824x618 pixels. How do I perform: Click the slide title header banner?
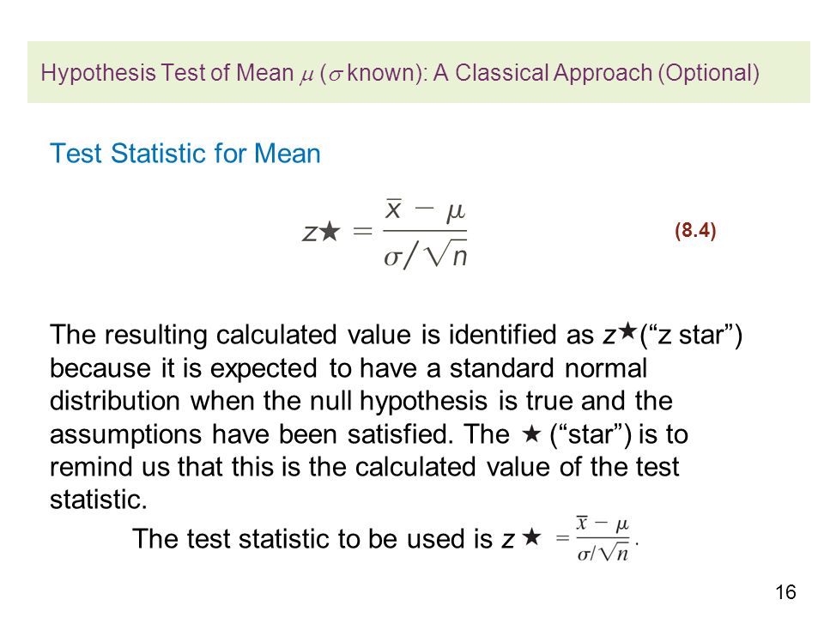419,72
